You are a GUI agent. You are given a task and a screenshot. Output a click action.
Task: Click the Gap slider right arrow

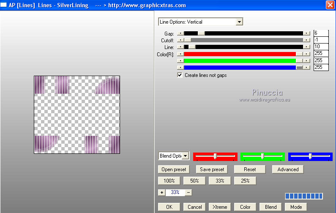(307, 33)
